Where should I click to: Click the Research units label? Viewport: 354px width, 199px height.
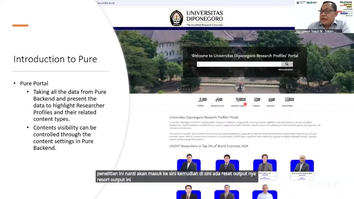[217, 106]
